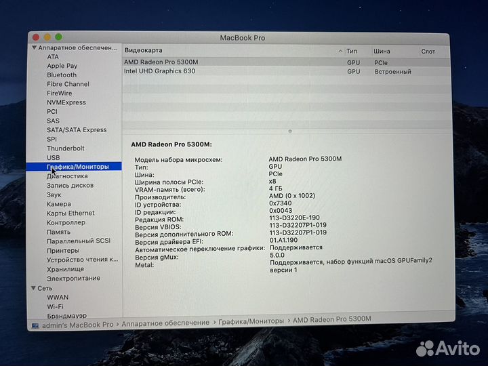Select Электропитание in the sidebar

[x=73, y=279]
